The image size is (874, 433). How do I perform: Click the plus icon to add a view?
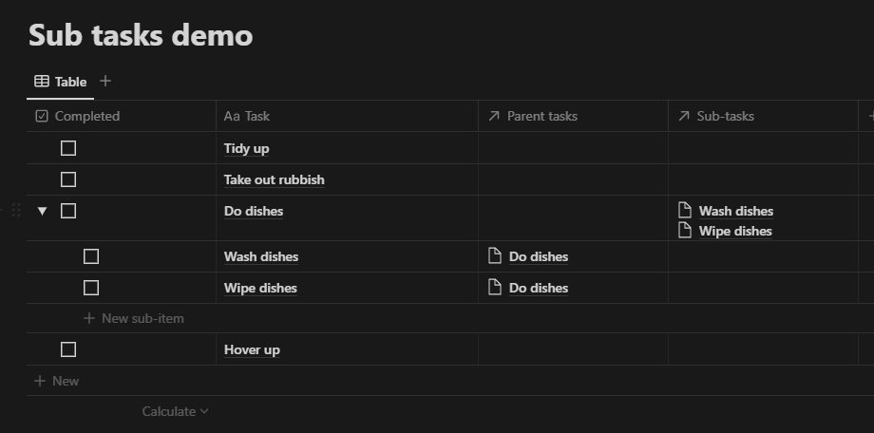pos(105,82)
